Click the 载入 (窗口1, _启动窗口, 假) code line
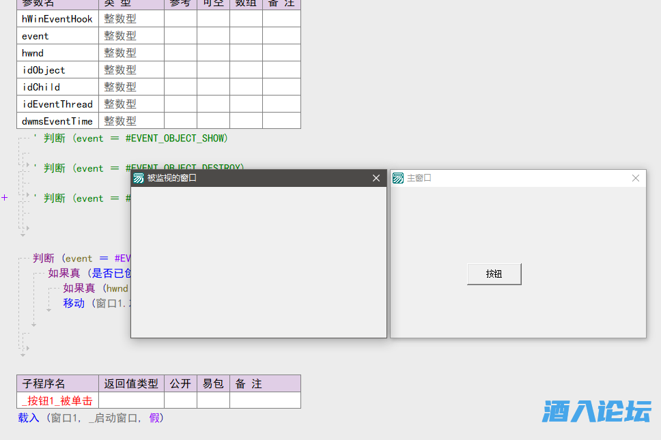Image resolution: width=661 pixels, height=440 pixels. tap(91, 417)
